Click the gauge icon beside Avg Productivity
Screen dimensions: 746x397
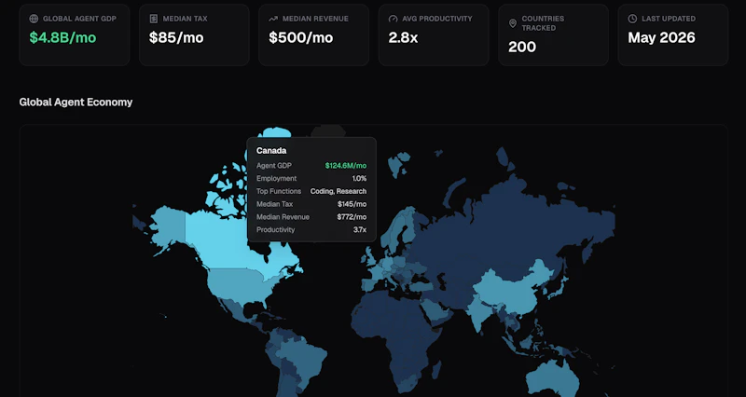[x=393, y=19]
